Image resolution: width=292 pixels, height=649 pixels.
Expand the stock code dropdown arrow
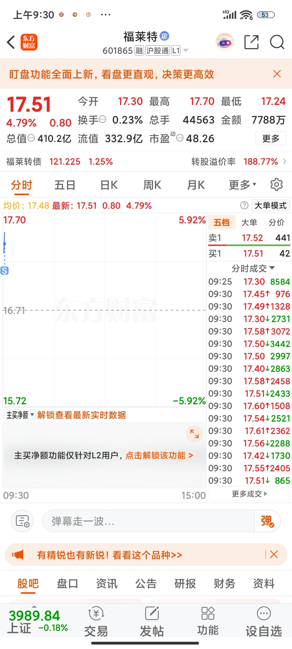186,50
